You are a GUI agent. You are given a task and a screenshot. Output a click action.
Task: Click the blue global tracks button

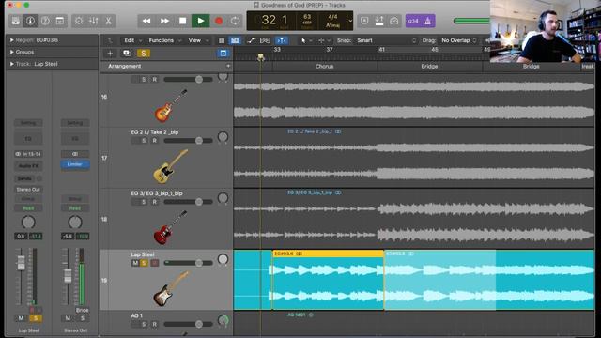(223, 54)
